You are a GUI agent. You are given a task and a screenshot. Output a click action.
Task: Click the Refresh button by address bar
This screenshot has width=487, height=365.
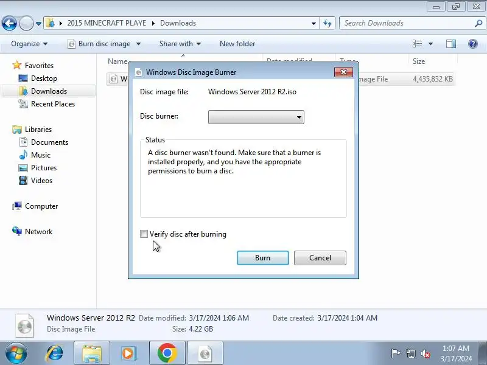click(328, 23)
